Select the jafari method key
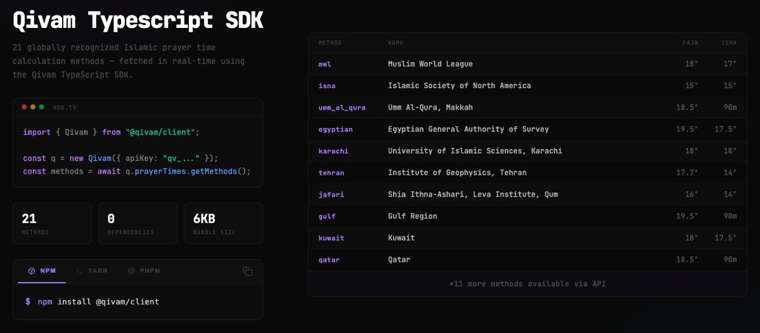760x333 pixels. (331, 194)
